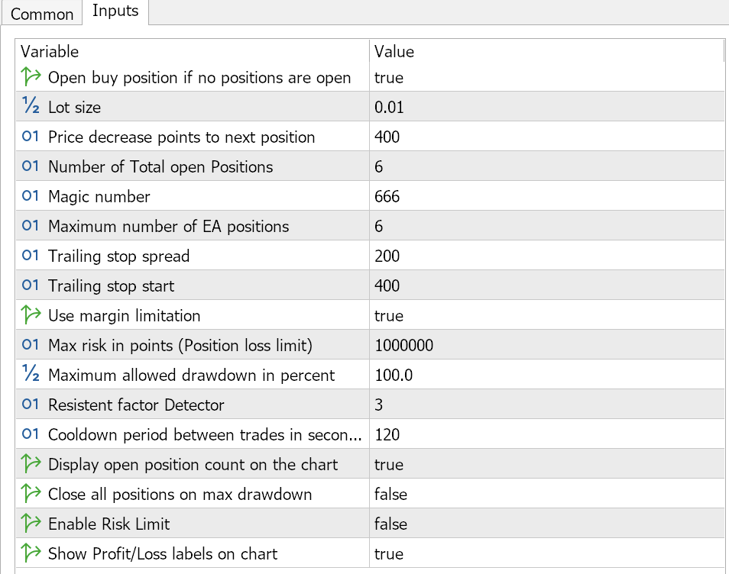Click the Variable column header

point(191,51)
